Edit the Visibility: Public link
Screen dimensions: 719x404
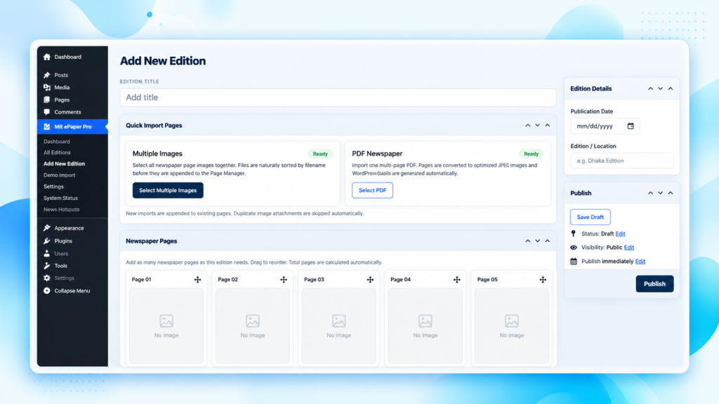pos(629,248)
